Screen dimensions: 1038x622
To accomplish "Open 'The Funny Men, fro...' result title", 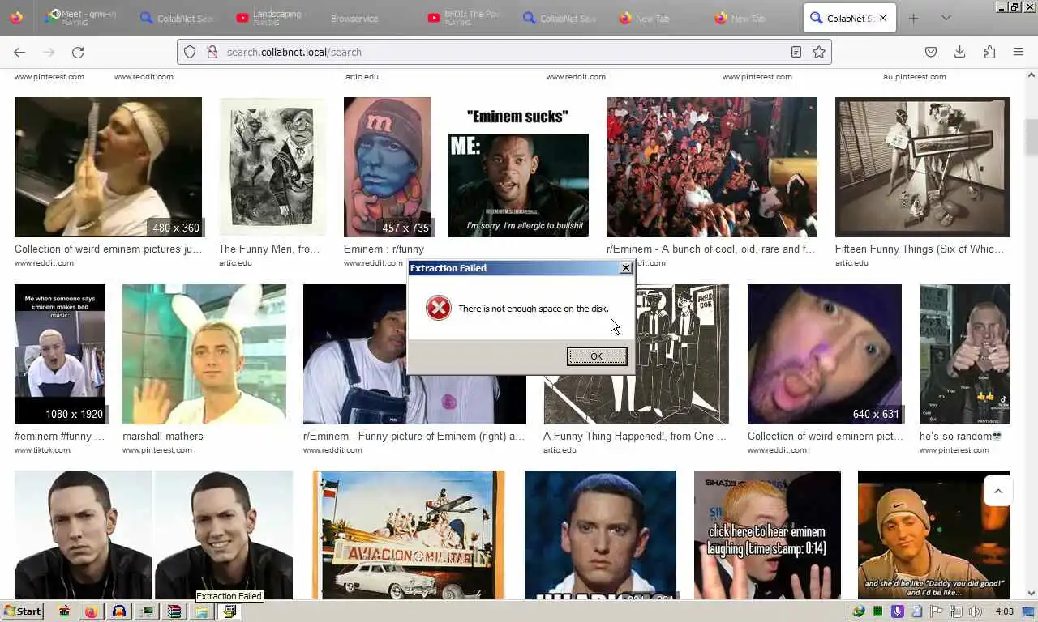I will (x=269, y=249).
